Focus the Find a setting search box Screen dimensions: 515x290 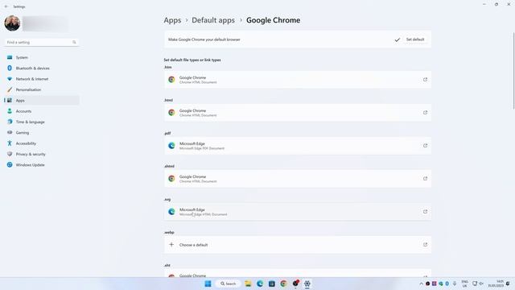[x=41, y=42]
